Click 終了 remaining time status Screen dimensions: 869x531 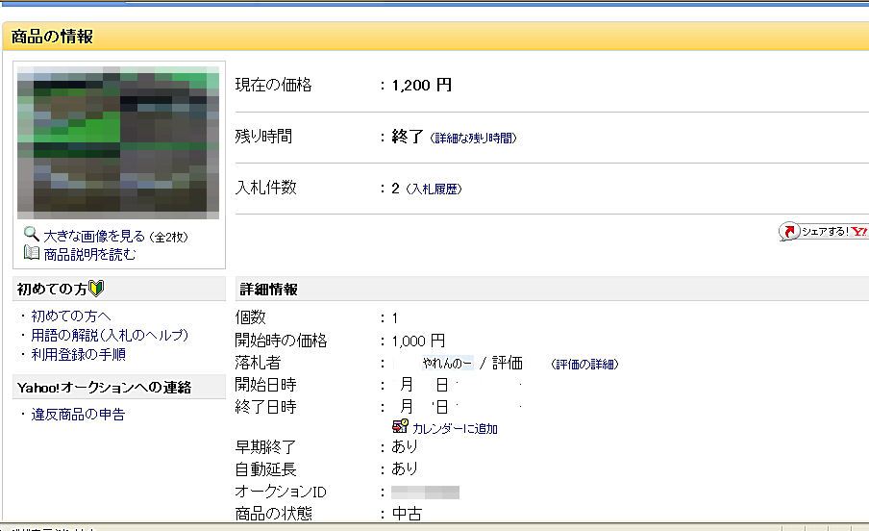point(408,136)
